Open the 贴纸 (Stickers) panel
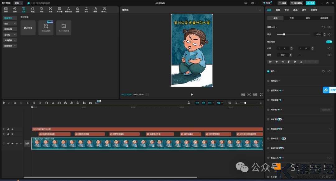Viewport: 336px width, 181px height. [x=33, y=10]
